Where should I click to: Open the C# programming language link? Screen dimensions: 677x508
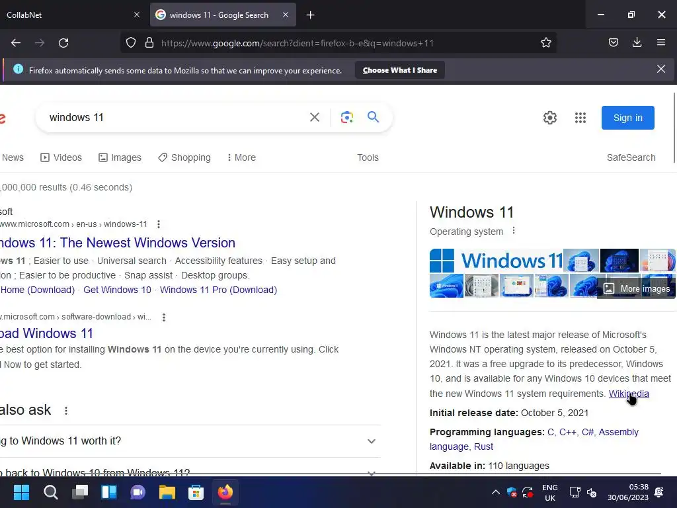[x=588, y=432]
